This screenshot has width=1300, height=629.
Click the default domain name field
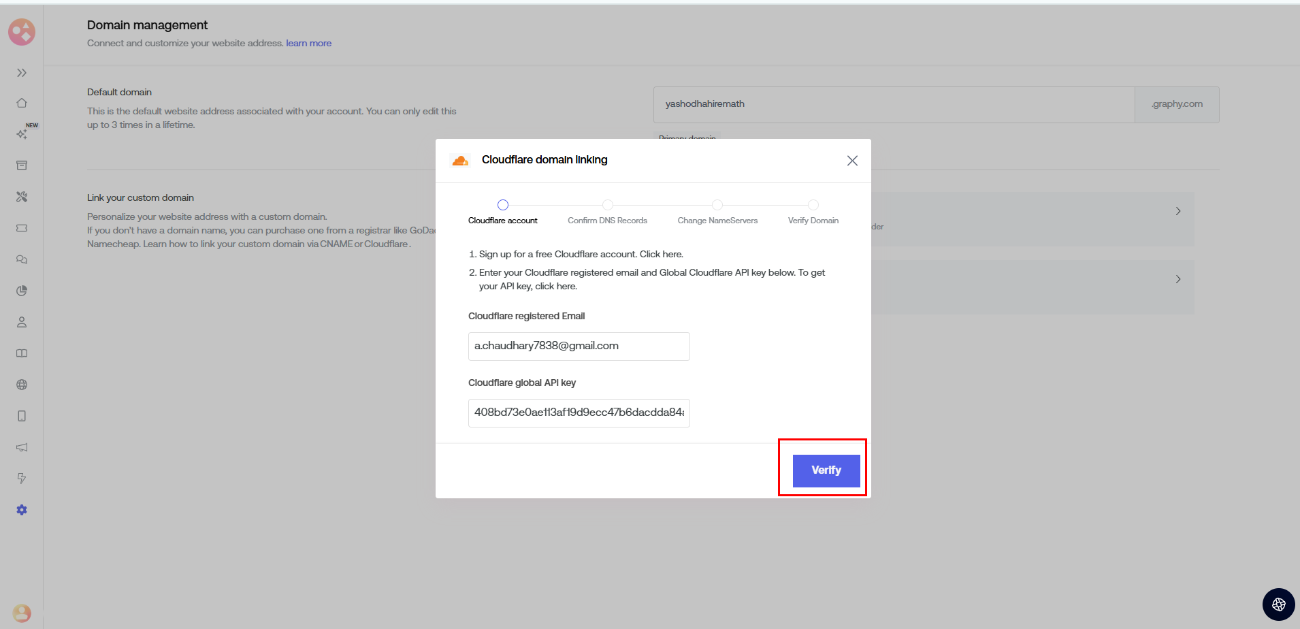click(x=893, y=104)
